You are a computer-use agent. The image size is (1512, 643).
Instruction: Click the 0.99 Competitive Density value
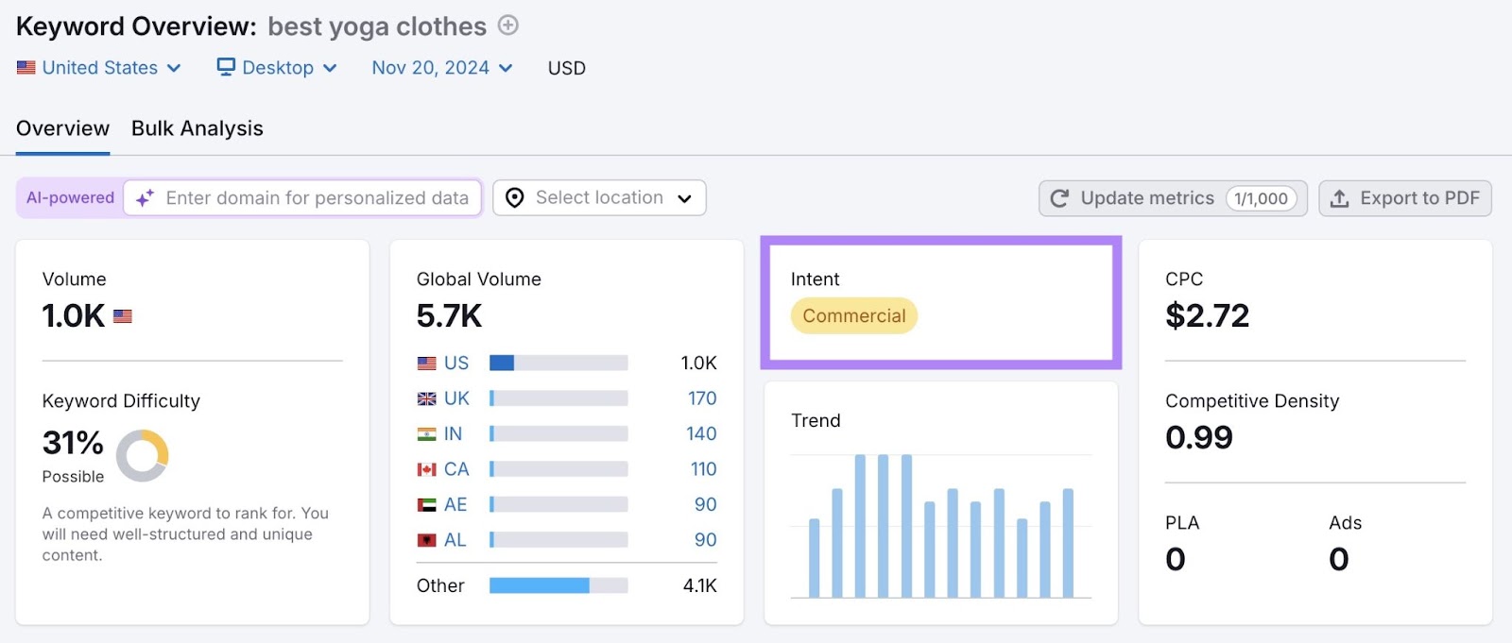point(1199,438)
